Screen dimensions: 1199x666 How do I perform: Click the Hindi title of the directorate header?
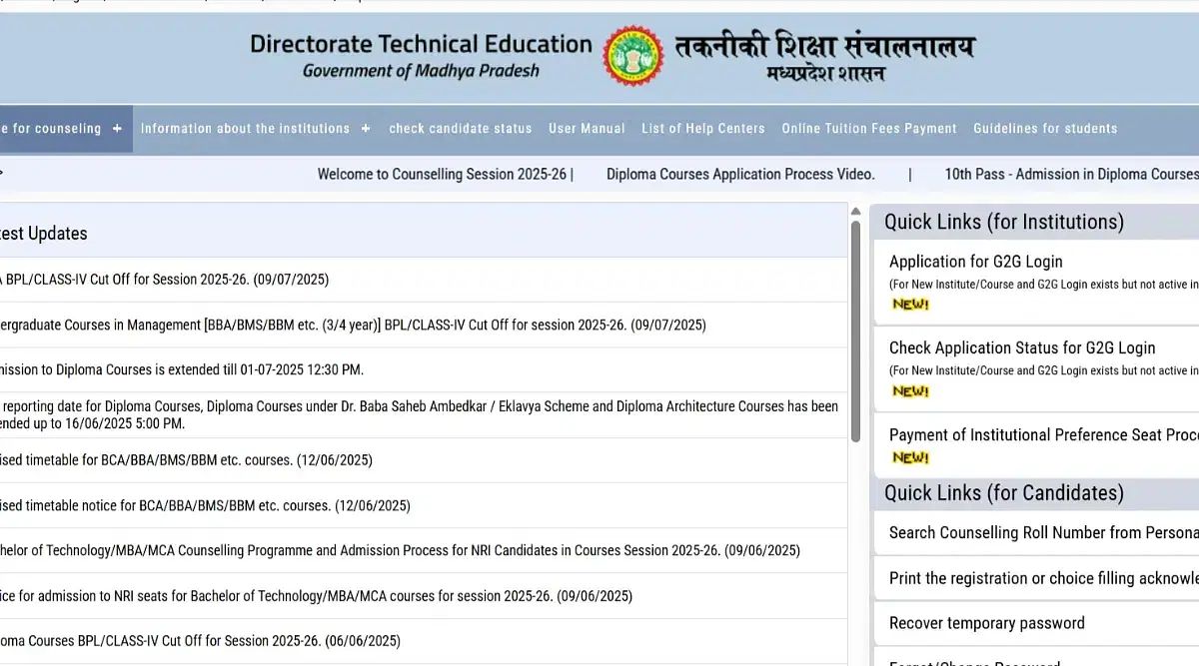click(x=824, y=46)
